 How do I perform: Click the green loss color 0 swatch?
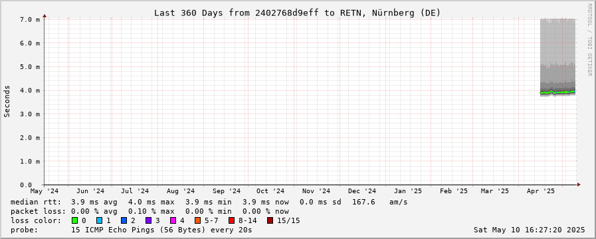pos(74,220)
